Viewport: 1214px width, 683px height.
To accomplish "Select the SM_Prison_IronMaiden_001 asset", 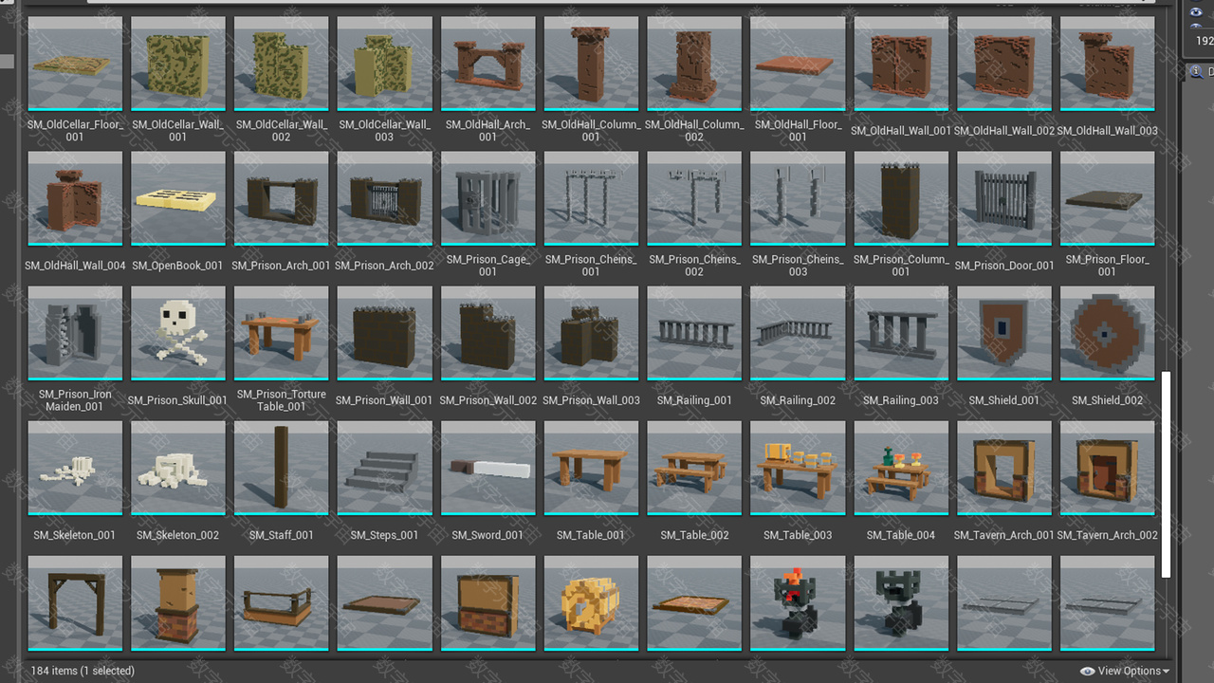I will (x=75, y=333).
